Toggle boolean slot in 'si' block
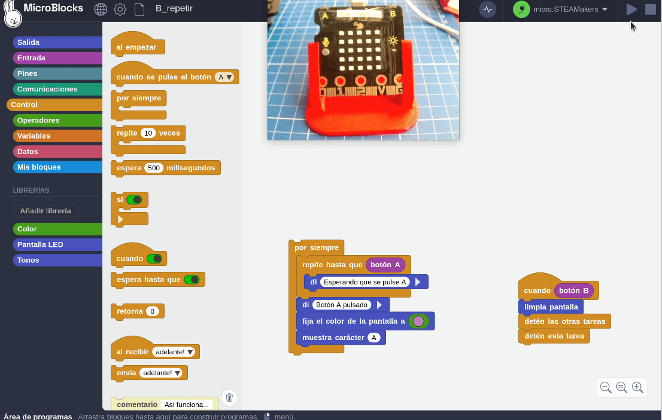Image resolution: width=662 pixels, height=420 pixels. tap(134, 200)
